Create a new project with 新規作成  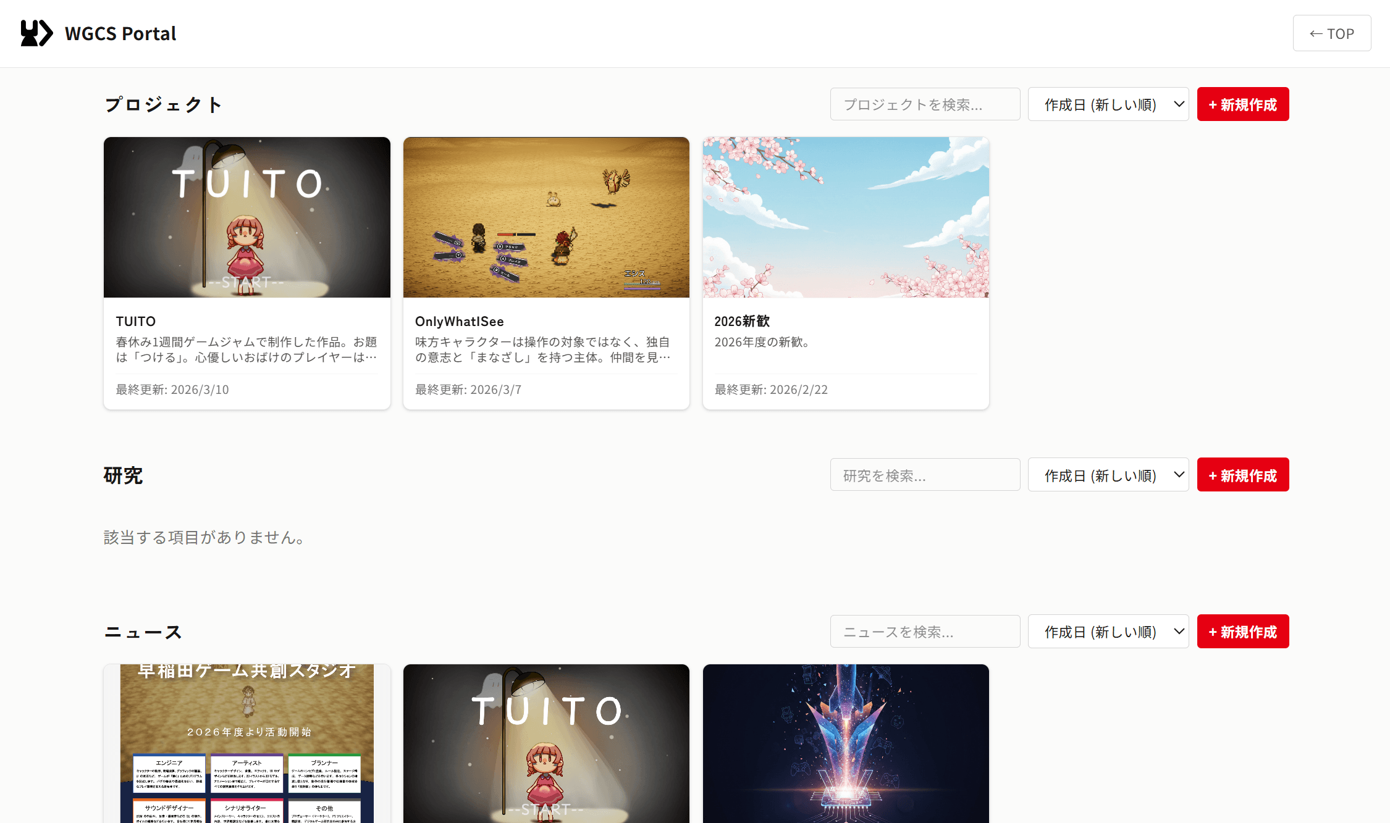point(1242,104)
